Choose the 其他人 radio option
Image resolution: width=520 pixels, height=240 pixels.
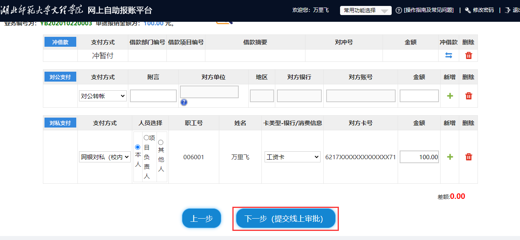(x=160, y=142)
